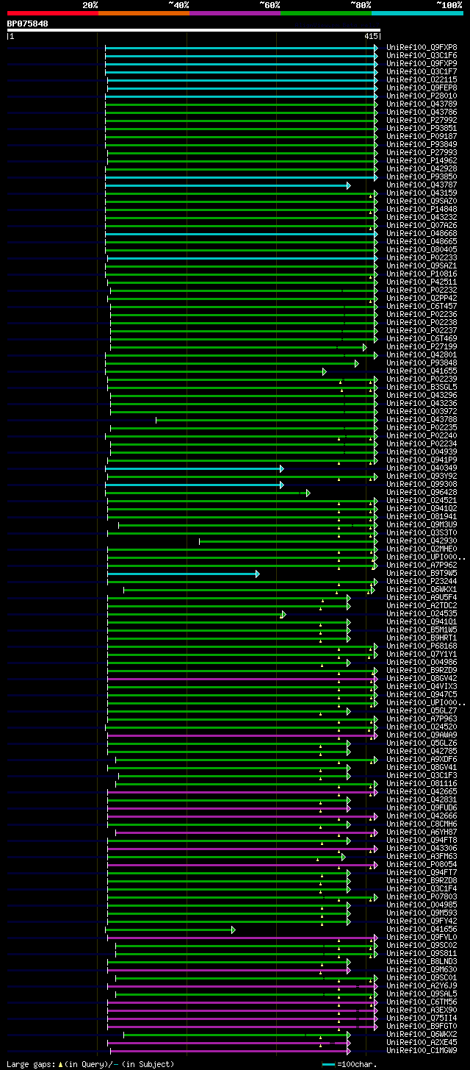The width and height of the screenshot is (470, 1070).
Task: Open hit UniRef100_Q9FXP8
Action: point(422,47)
